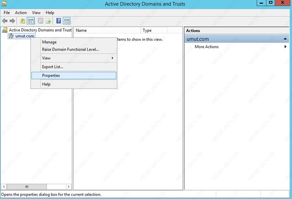Expand the View submenu in context menu
This screenshot has width=292, height=199.
(74, 58)
